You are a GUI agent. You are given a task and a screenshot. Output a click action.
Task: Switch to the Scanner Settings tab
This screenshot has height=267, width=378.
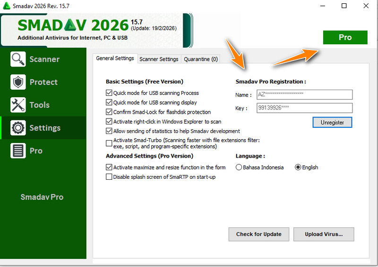click(159, 59)
